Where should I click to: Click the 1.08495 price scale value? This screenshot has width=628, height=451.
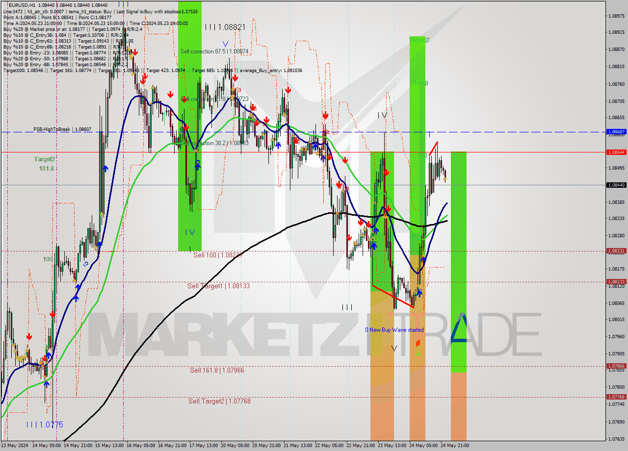point(616,168)
